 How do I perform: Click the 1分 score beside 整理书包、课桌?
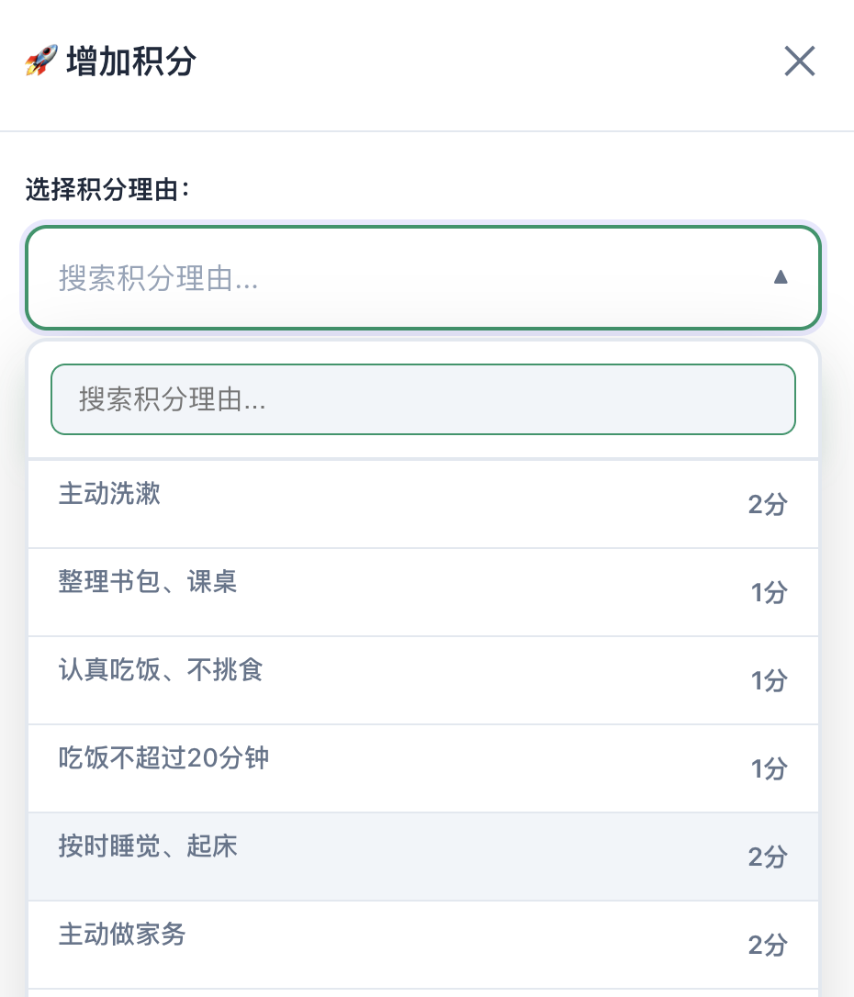pyautogui.click(x=769, y=593)
